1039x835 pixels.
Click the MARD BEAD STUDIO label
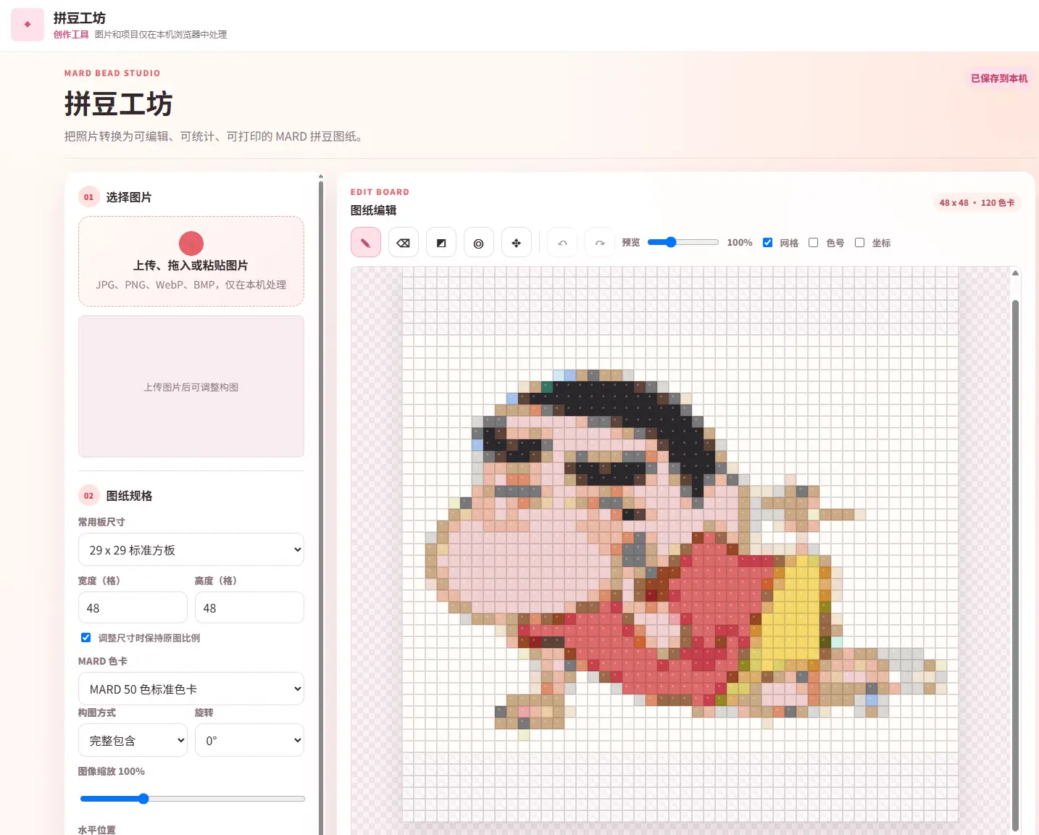point(112,73)
